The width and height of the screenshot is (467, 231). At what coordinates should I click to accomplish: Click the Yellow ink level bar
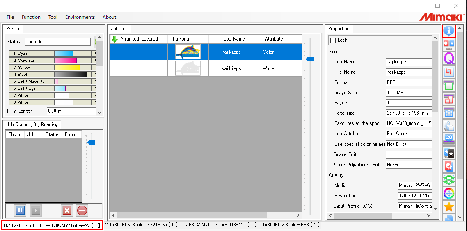pos(73,68)
